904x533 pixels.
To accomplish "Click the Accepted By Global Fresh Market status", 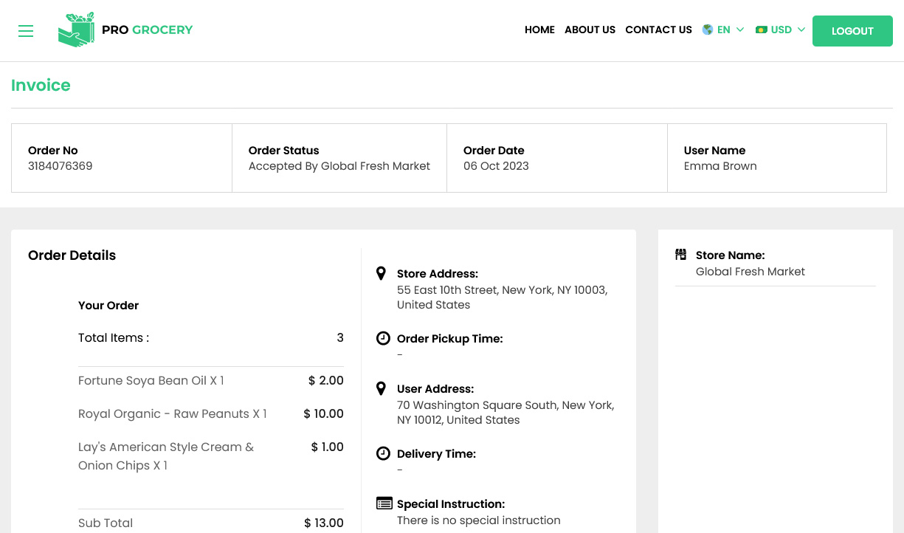I will click(339, 166).
